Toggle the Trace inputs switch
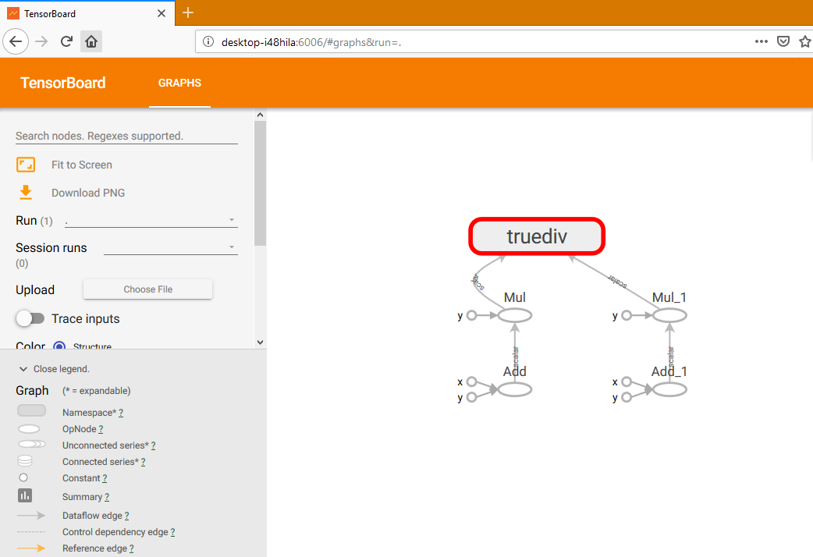The image size is (813, 557). tap(30, 318)
